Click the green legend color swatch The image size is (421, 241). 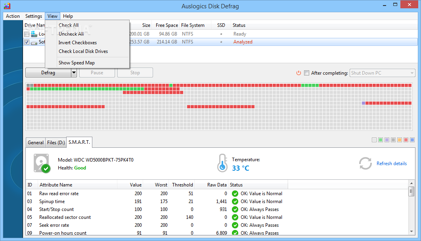click(x=381, y=140)
